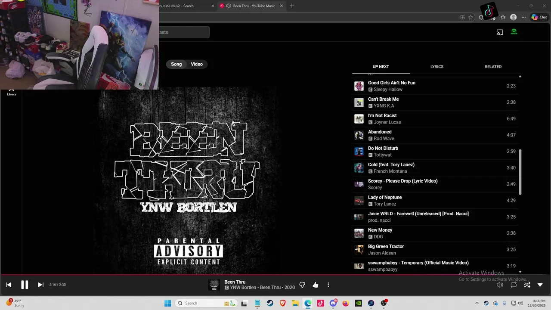Screen dimensions: 551x310
Task: Toggle shuffle in player bar
Action: (x=527, y=285)
